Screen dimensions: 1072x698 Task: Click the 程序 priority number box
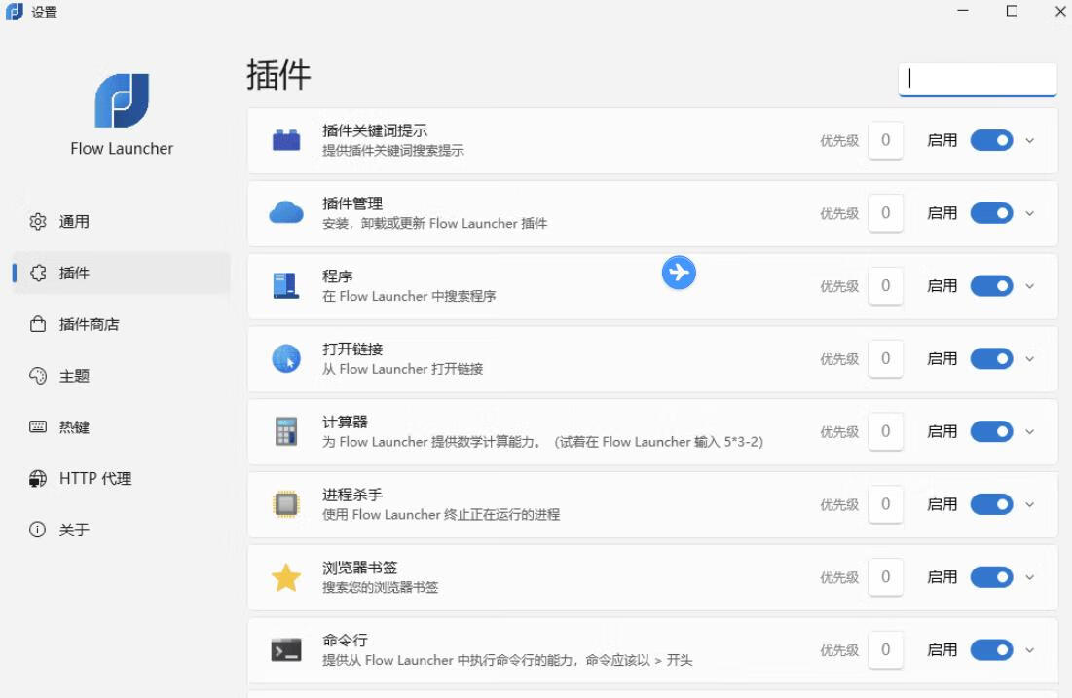(885, 286)
